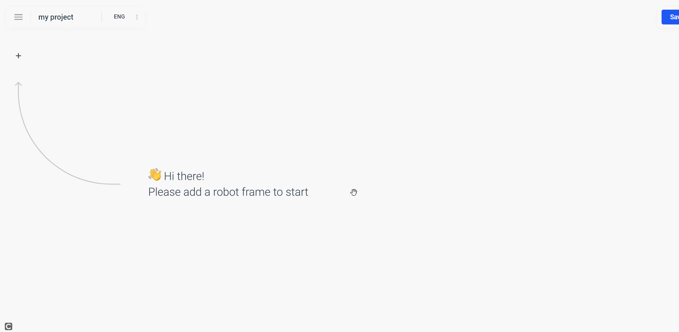This screenshot has height=332, width=679.
Task: Click the gray C badge icon
Action: coord(9,326)
